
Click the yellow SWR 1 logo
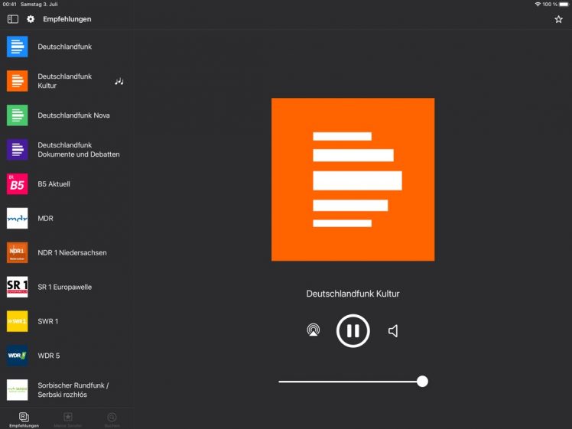coord(17,321)
